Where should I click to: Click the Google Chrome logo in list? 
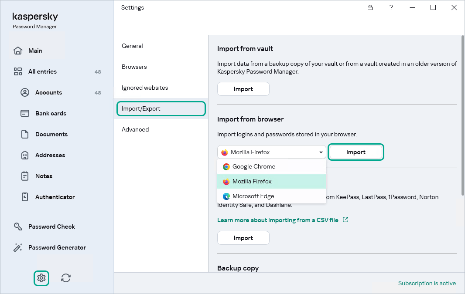[226, 167]
